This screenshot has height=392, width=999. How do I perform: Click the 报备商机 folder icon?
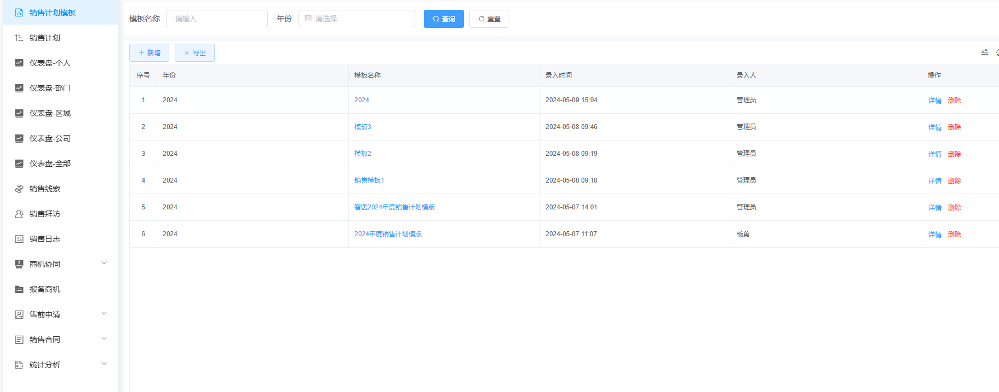[19, 289]
